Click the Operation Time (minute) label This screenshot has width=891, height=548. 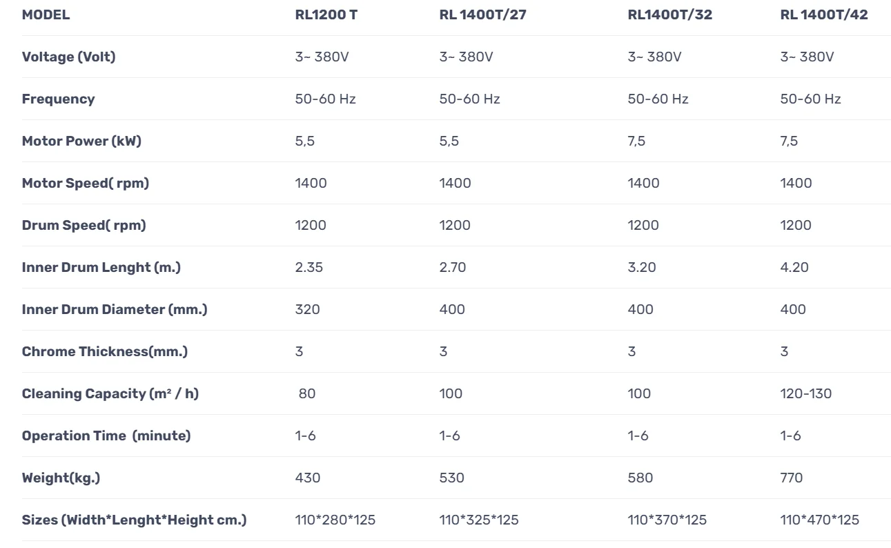pyautogui.click(x=106, y=436)
